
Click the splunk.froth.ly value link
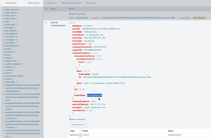click(x=175, y=135)
